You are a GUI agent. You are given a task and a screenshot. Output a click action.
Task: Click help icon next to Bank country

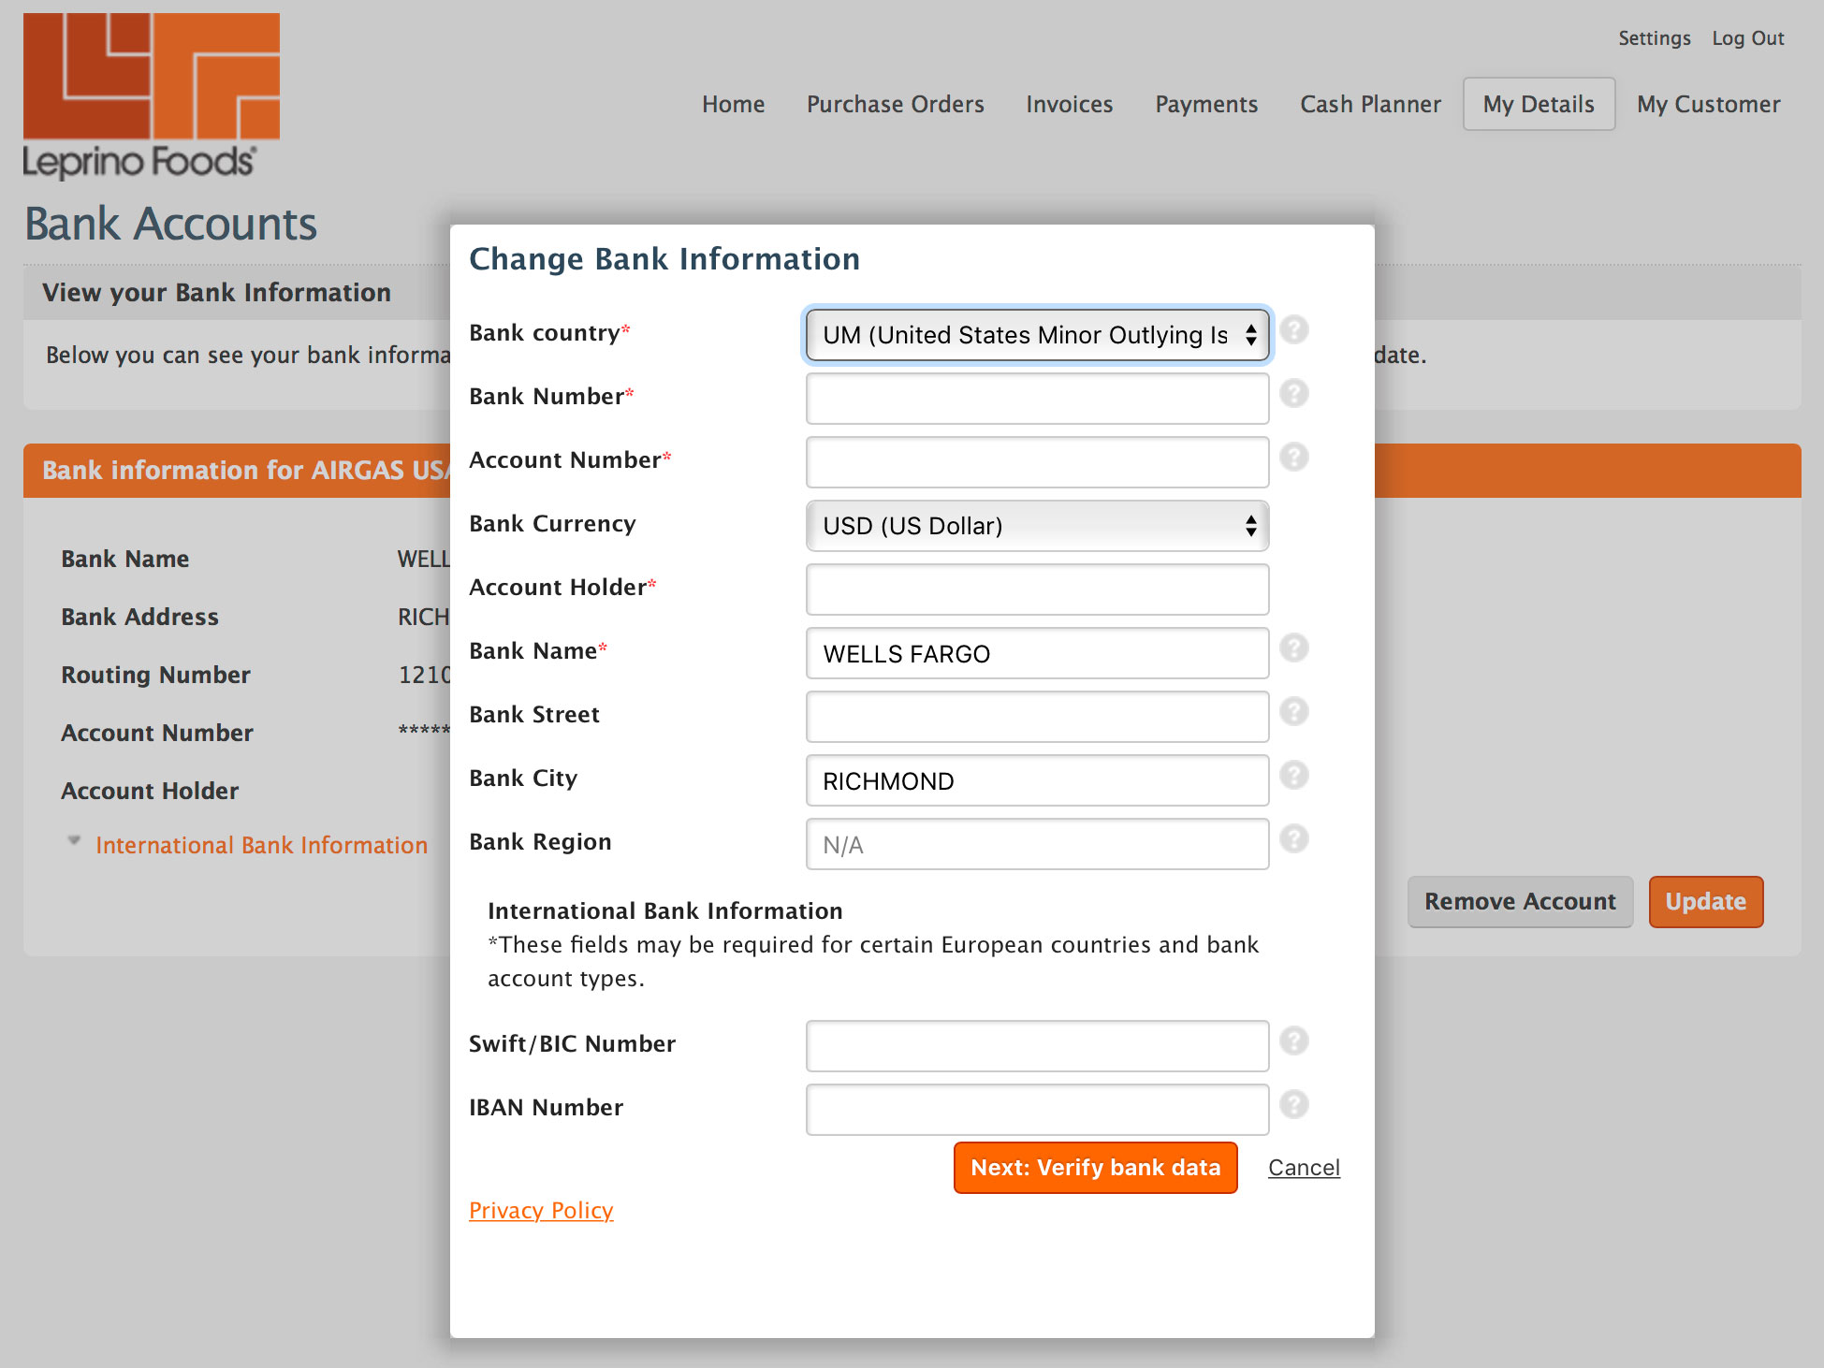(1293, 330)
